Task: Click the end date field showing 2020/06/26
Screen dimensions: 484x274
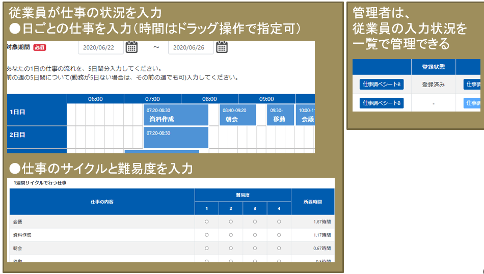Action: 191,47
